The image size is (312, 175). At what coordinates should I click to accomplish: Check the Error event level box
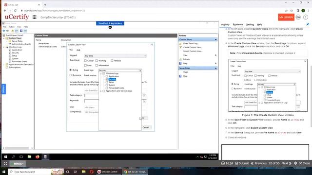(85, 65)
